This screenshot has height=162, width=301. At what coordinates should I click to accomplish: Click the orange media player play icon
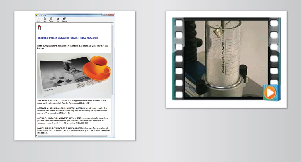click(x=270, y=92)
